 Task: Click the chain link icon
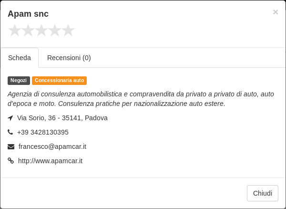[11, 161]
